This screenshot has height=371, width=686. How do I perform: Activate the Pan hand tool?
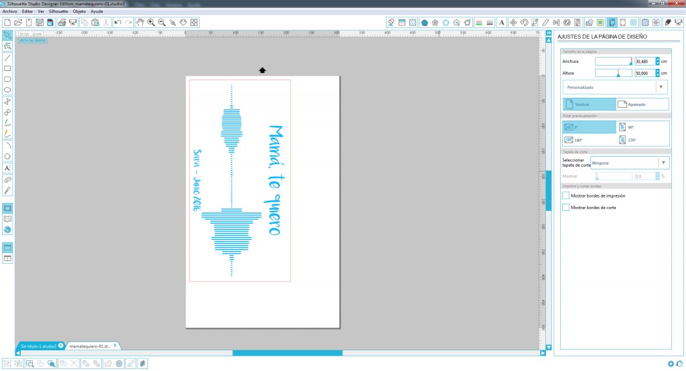140,22
